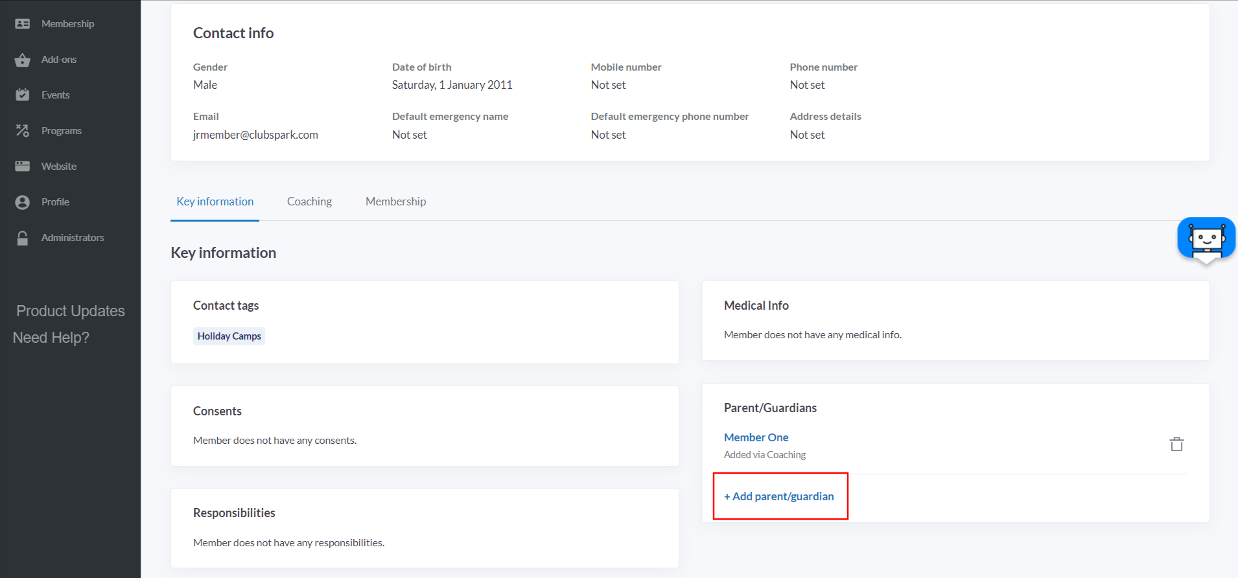Click the Need Help? link
This screenshot has width=1238, height=578.
tap(51, 338)
